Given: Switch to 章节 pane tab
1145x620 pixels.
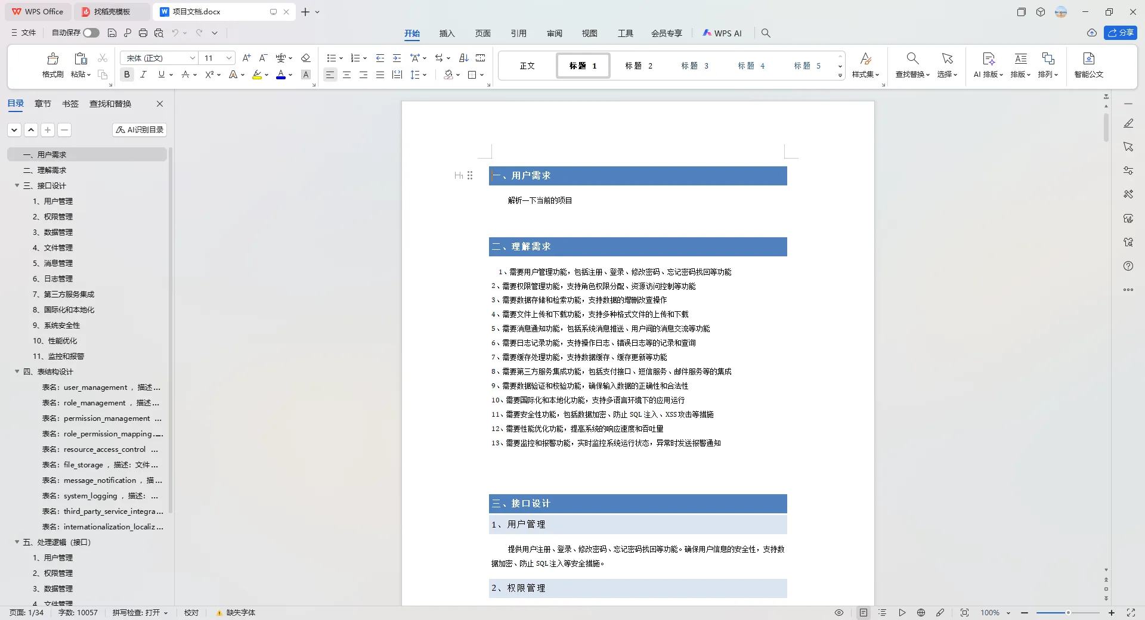Looking at the screenshot, I should pyautogui.click(x=42, y=104).
